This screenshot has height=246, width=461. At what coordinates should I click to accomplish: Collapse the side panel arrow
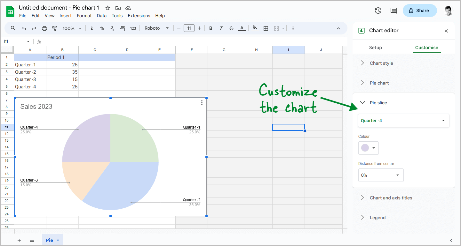[451, 240]
